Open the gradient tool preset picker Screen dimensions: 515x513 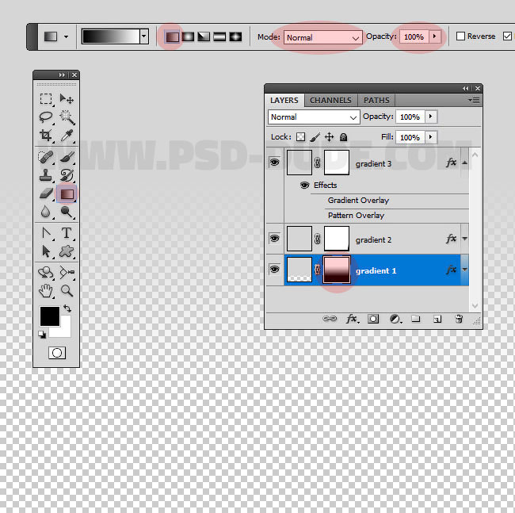coord(67,36)
